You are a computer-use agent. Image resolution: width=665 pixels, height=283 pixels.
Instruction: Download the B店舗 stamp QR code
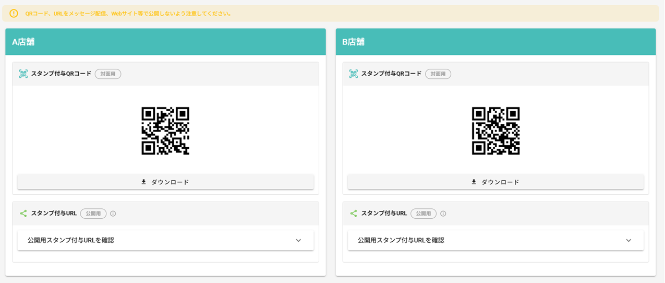[x=495, y=182]
